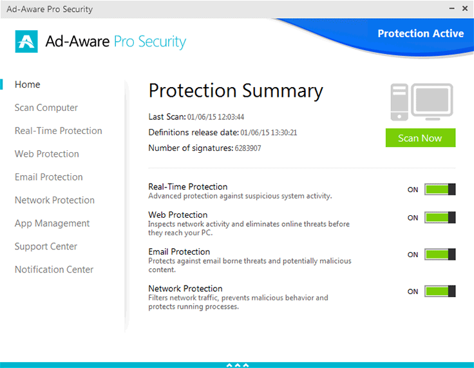Disable the Web Protection switch
This screenshot has width=474, height=368.
coord(440,218)
